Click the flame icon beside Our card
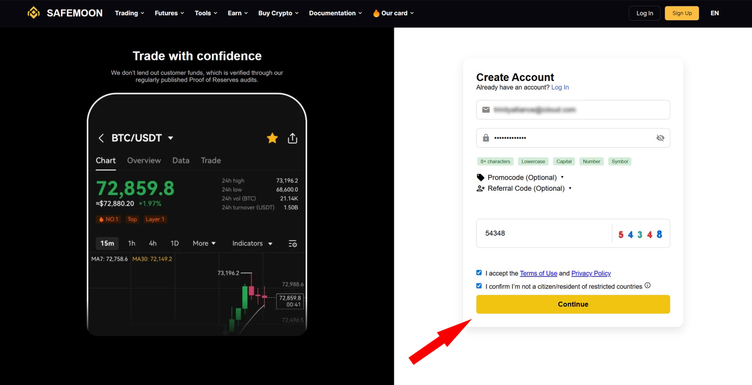Image resolution: width=752 pixels, height=385 pixels. tap(376, 13)
